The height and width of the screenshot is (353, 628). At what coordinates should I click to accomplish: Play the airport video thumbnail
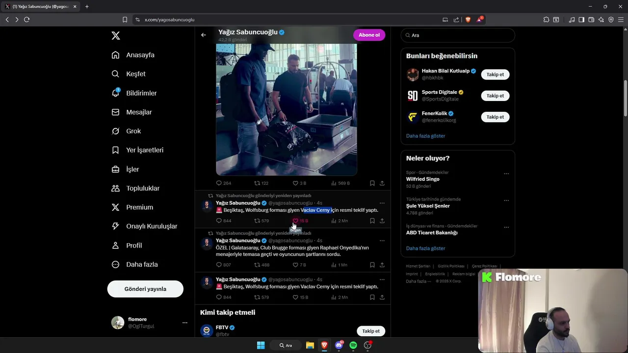tap(287, 109)
